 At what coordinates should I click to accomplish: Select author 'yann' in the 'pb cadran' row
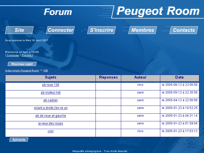tap(140, 100)
